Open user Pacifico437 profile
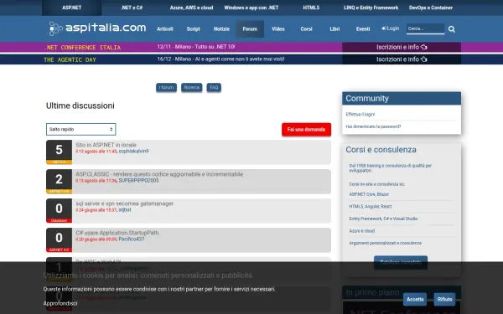Screen dimensions: 503x314 (x=132, y=239)
